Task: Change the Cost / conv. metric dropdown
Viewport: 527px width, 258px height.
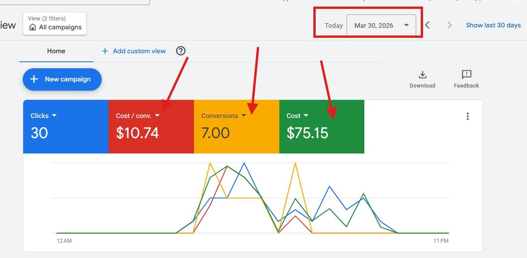Action: pyautogui.click(x=138, y=116)
